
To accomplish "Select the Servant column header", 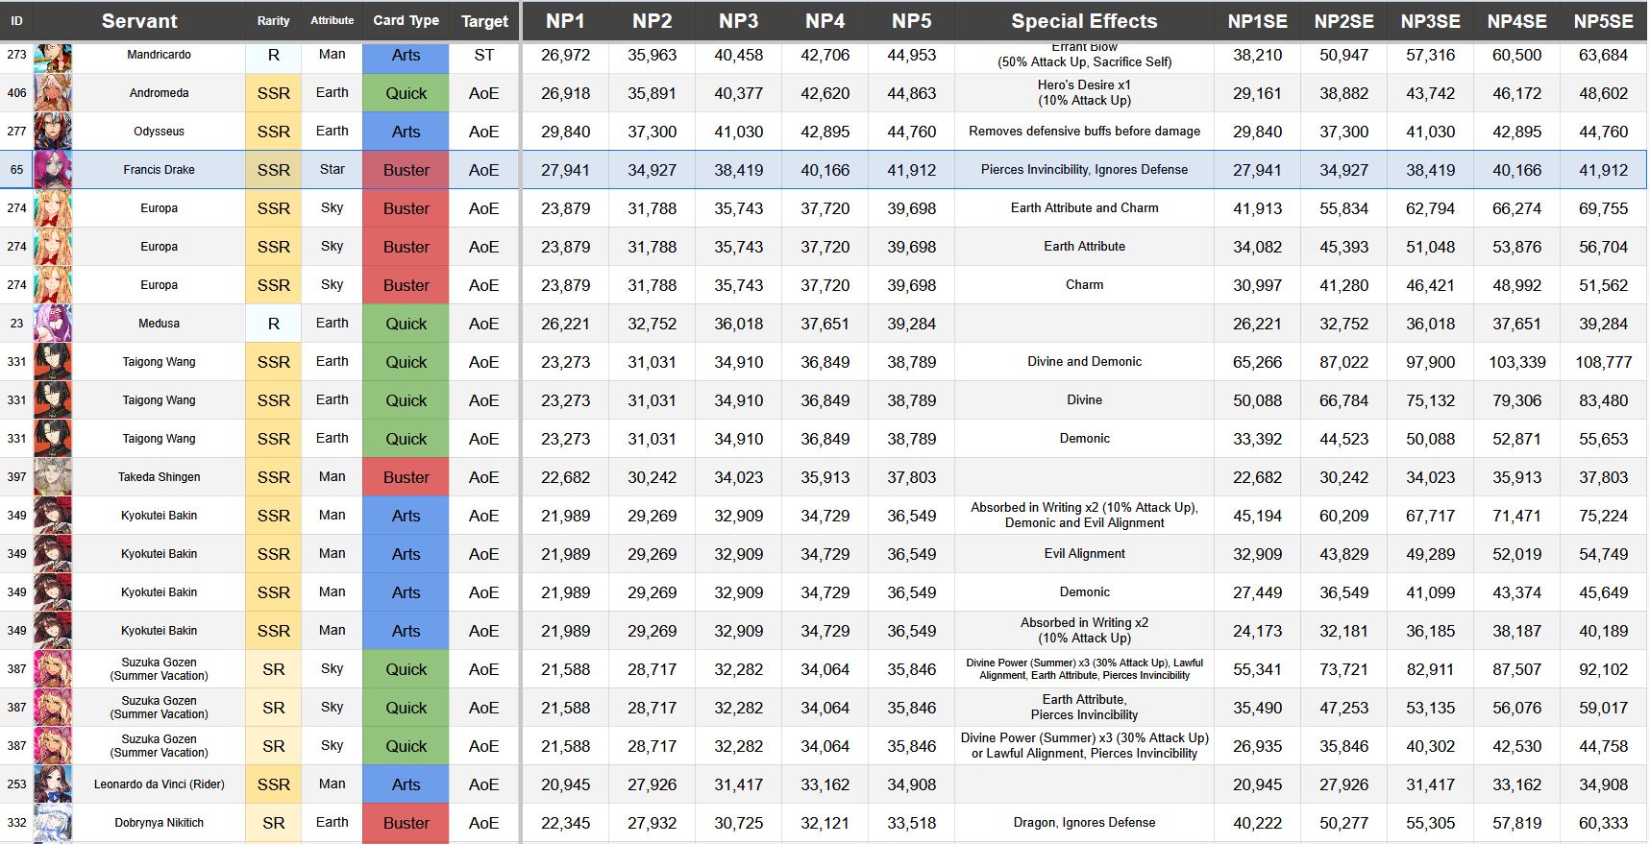I will pyautogui.click(x=139, y=20).
